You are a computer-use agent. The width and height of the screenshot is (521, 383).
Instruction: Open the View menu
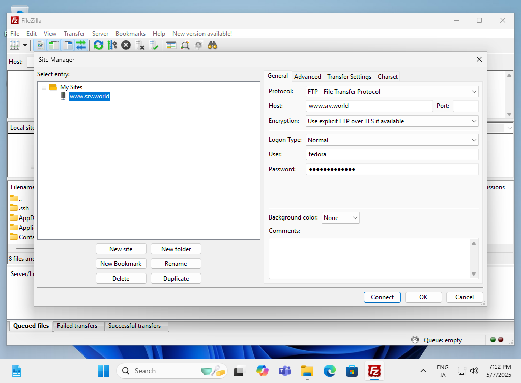pyautogui.click(x=50, y=34)
